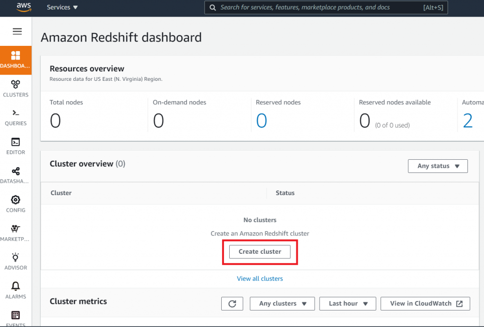Open the Any status dropdown
The image size is (484, 327).
pos(438,166)
